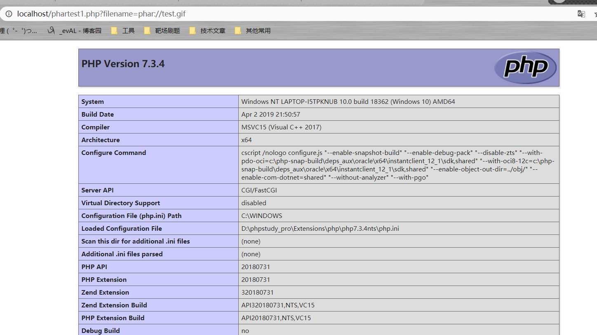Click (none) value in Scan this dir row
Screen dimensions: 597x335
click(x=251, y=241)
